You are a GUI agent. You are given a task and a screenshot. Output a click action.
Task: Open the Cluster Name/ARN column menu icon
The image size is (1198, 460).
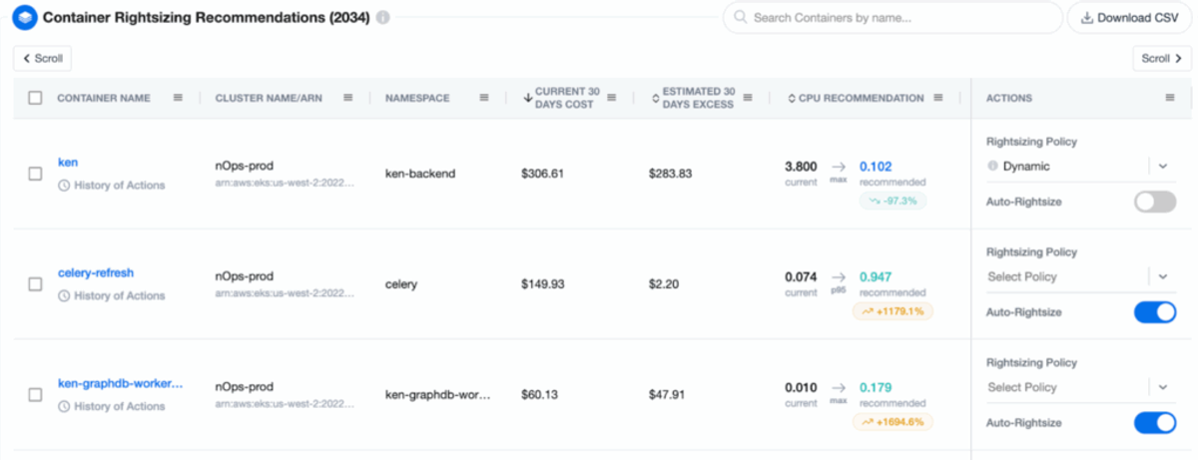(348, 98)
